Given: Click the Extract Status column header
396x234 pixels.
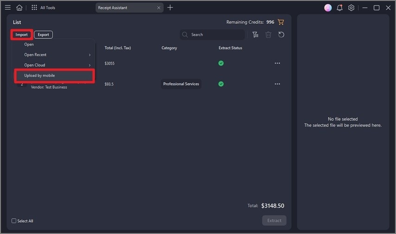Looking at the screenshot, I should tap(230, 48).
